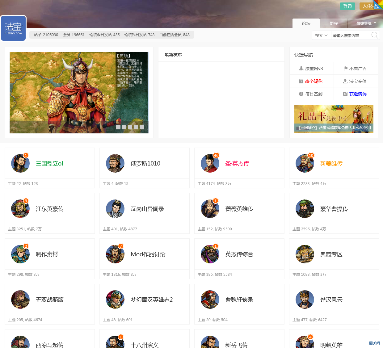Switch to the 论坛 tab
The height and width of the screenshot is (348, 383).
pyautogui.click(x=306, y=23)
